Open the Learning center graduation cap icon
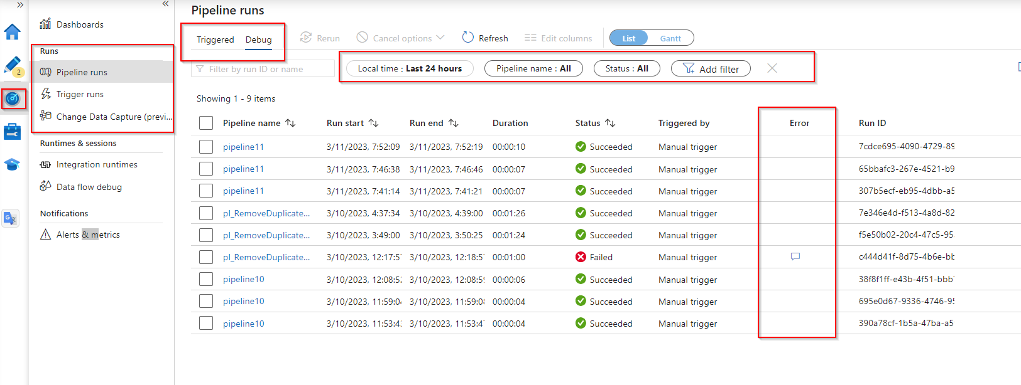The width and height of the screenshot is (1021, 385). pyautogui.click(x=13, y=164)
